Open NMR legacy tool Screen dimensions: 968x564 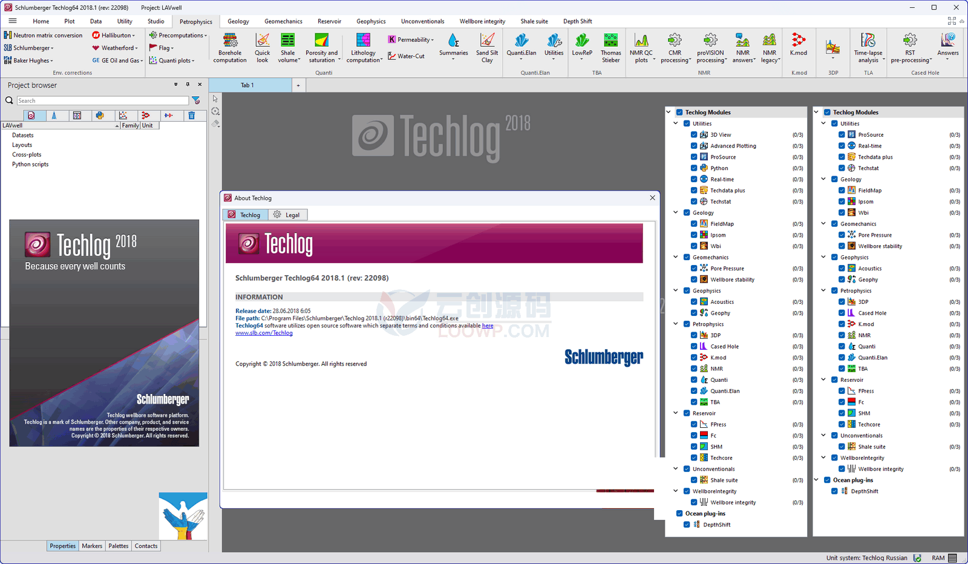tap(770, 48)
